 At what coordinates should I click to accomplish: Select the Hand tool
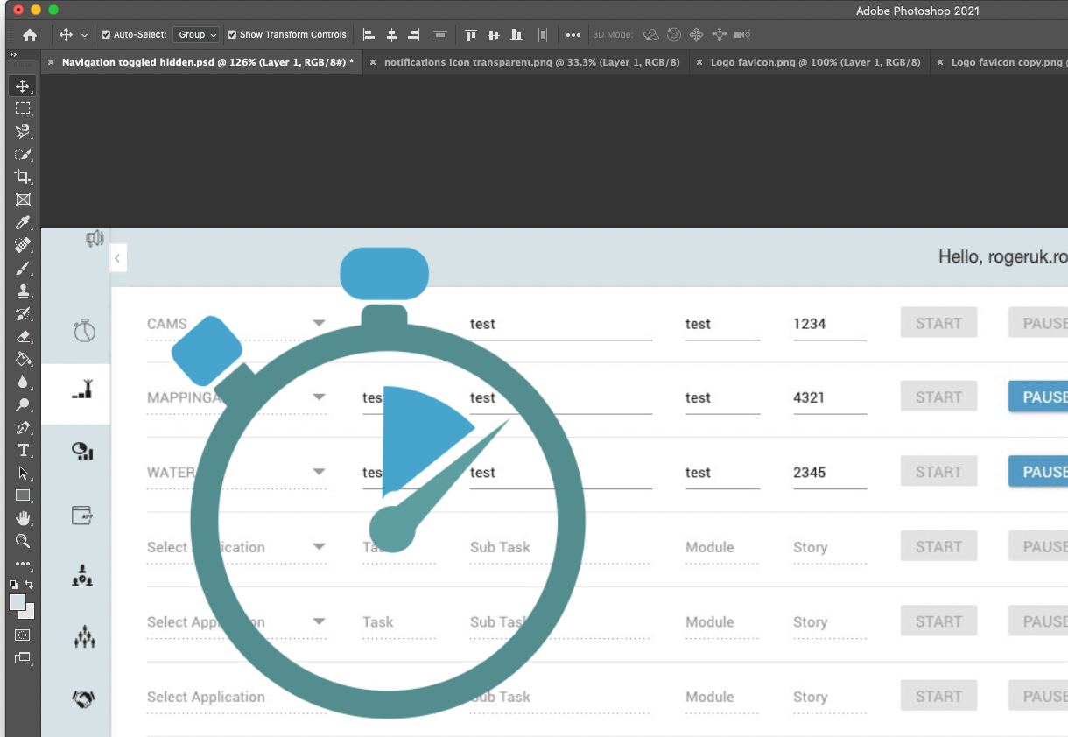[23, 518]
